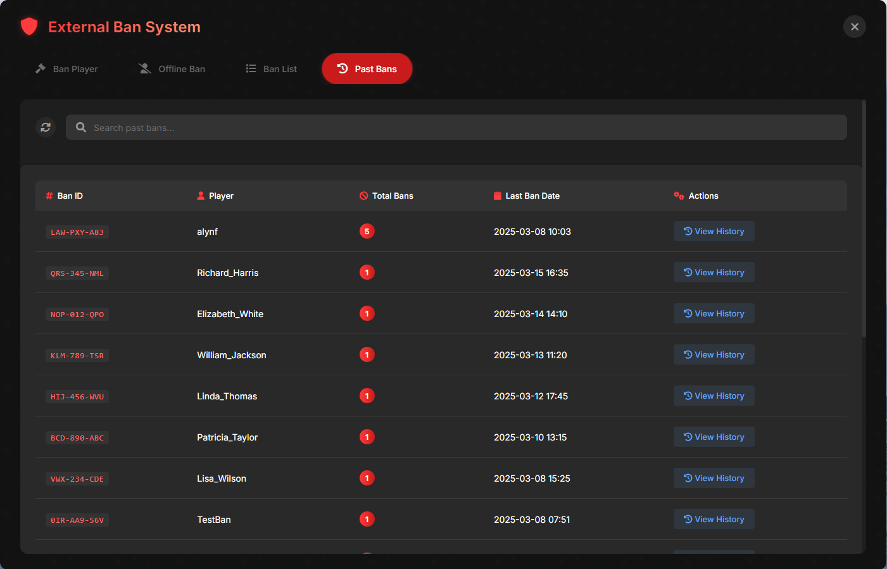Open ban history for Richard_Harris

pyautogui.click(x=714, y=272)
